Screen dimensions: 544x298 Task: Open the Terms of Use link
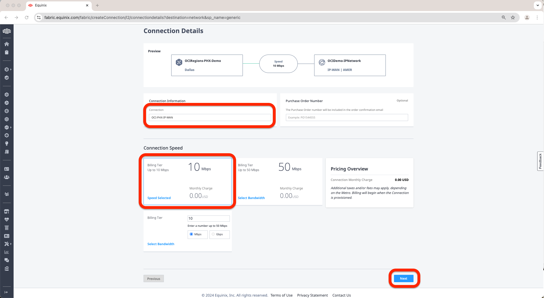281,295
